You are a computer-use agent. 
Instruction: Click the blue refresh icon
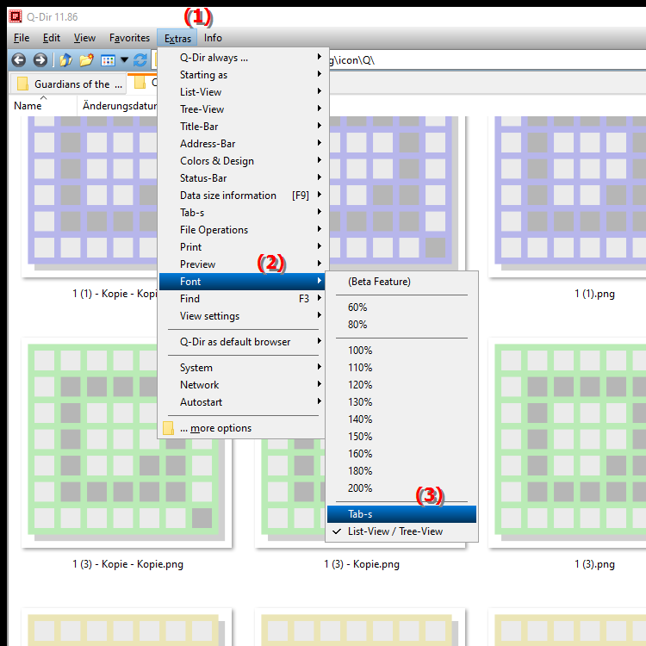point(140,60)
